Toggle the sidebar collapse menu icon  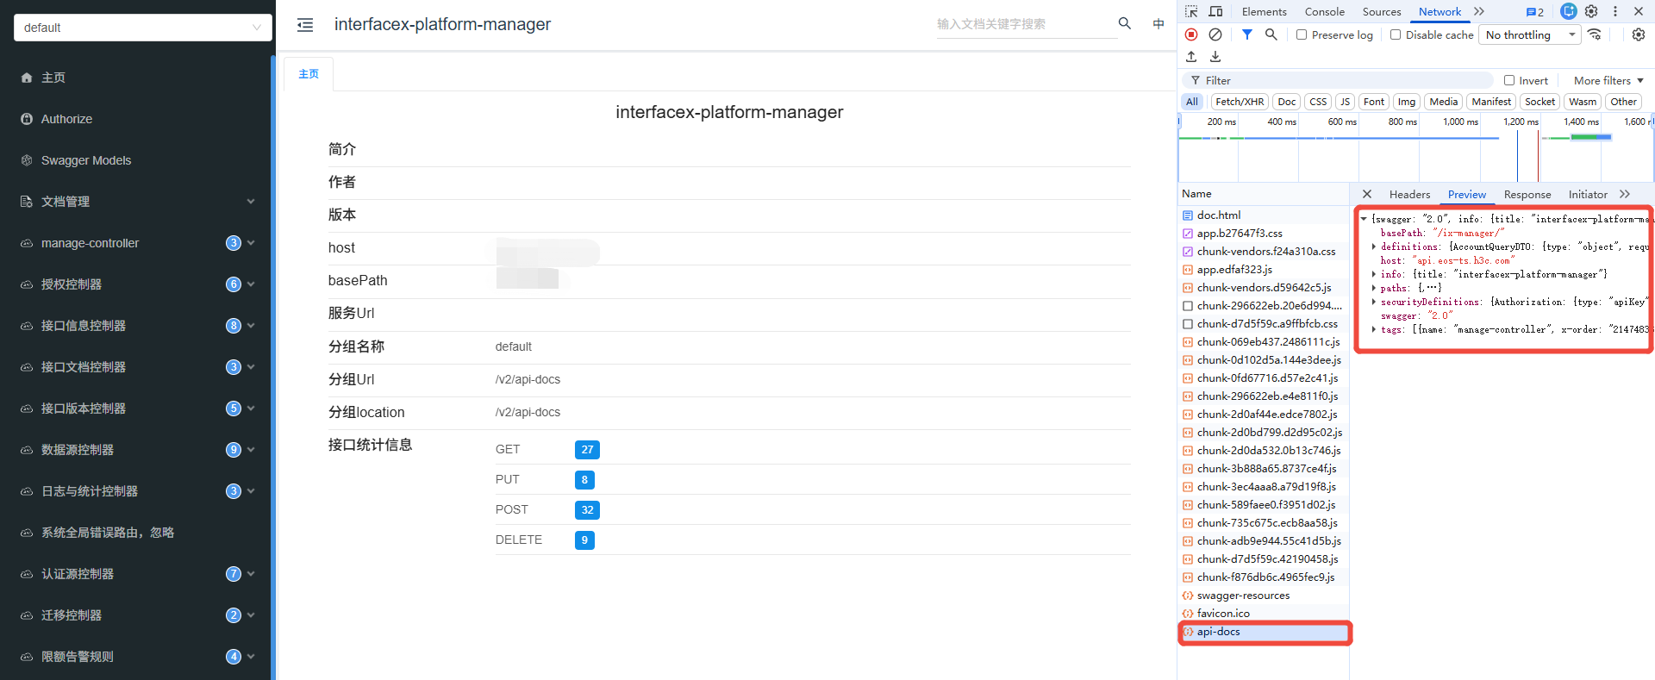click(x=305, y=25)
